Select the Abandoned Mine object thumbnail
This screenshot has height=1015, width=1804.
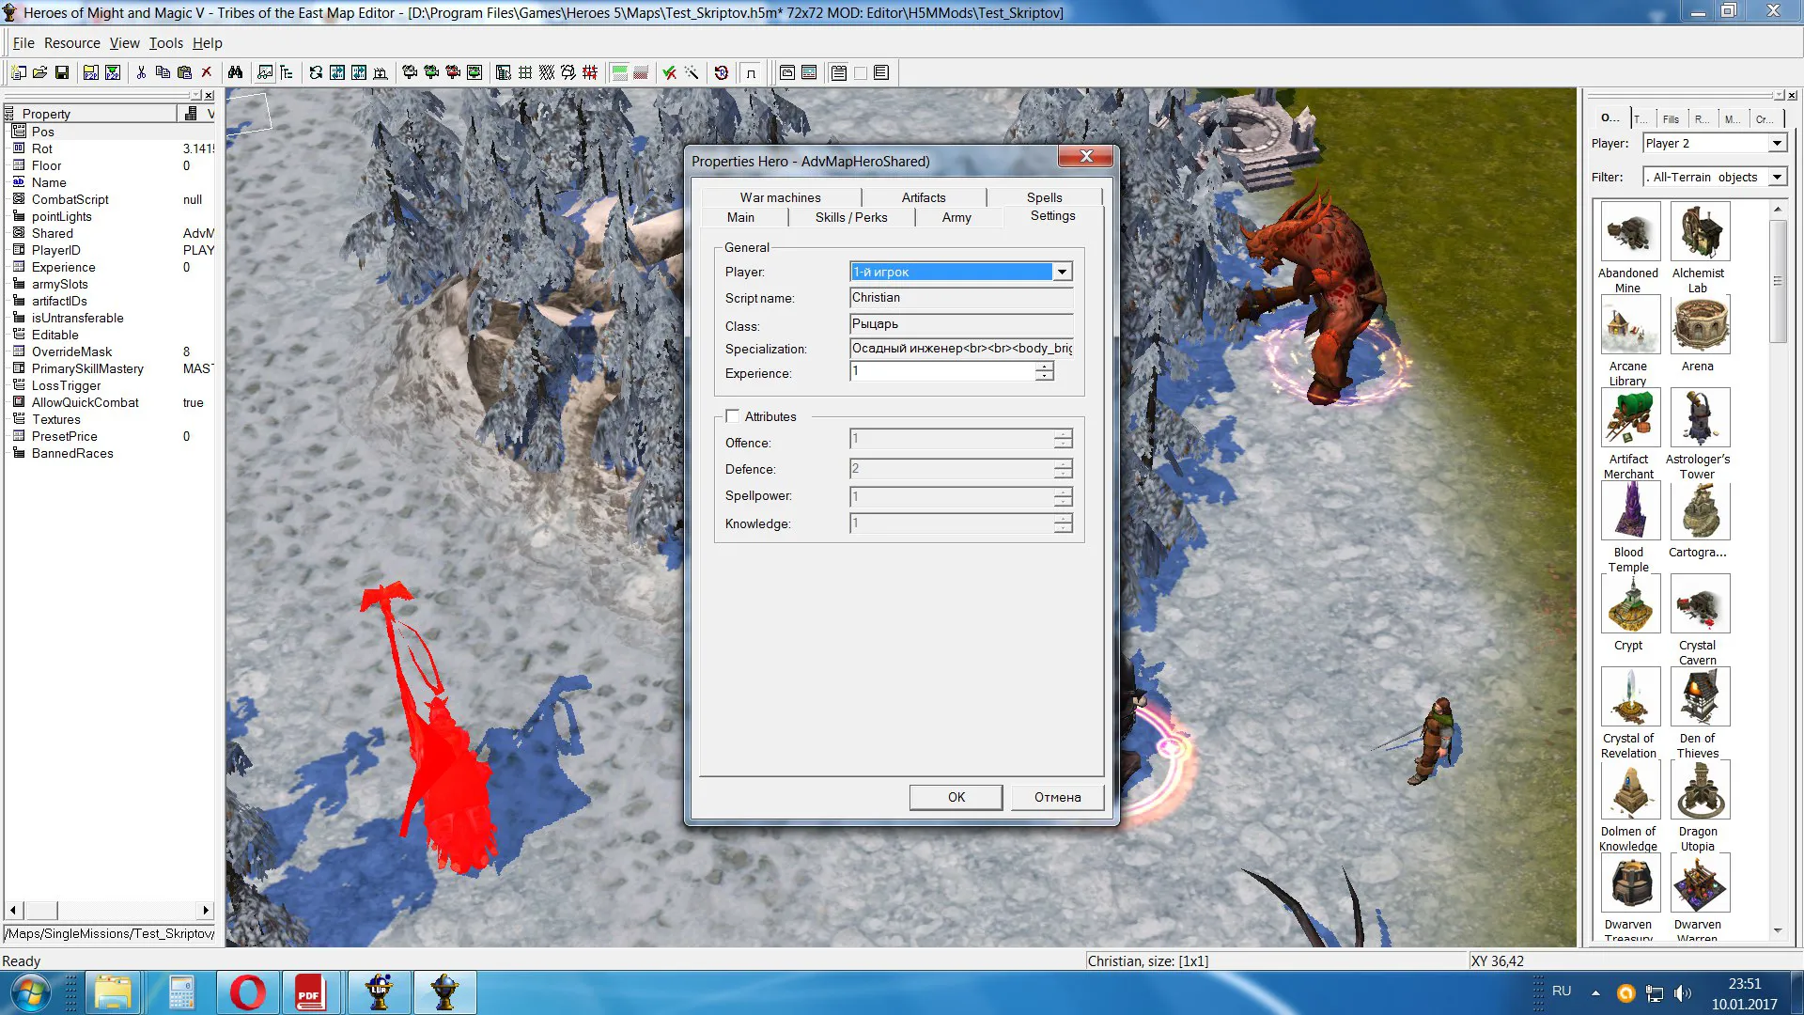[x=1630, y=231]
